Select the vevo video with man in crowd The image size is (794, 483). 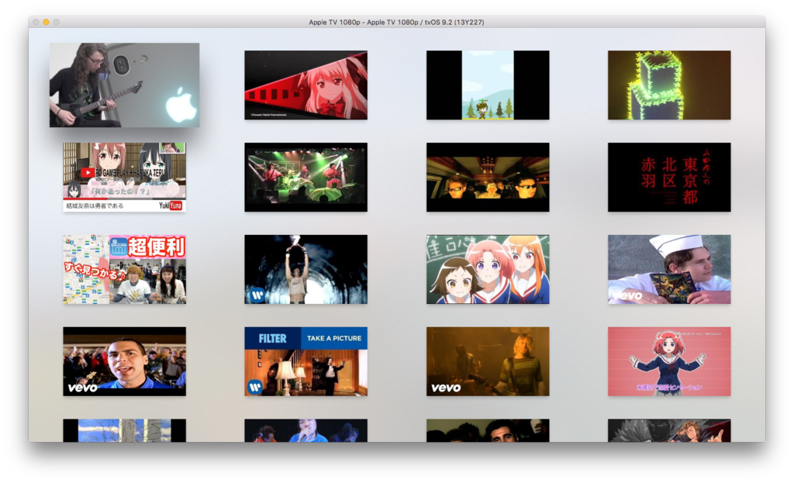coord(124,361)
